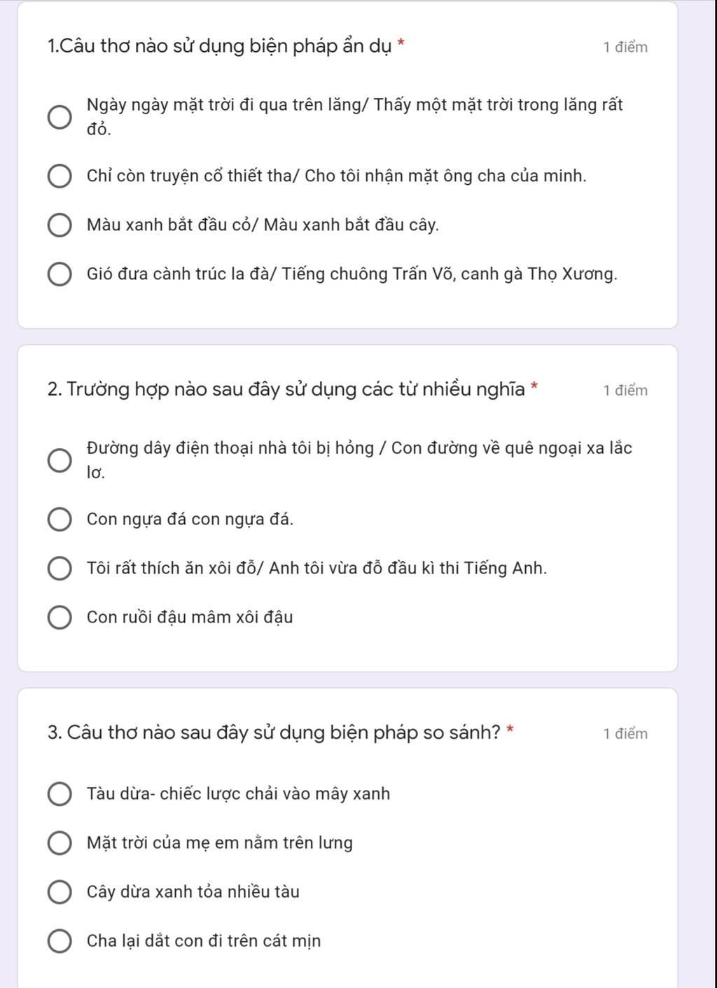The image size is (717, 988).
Task: Click the answer text 'Màu xanh bắt đầu cây'
Action: pos(351,225)
